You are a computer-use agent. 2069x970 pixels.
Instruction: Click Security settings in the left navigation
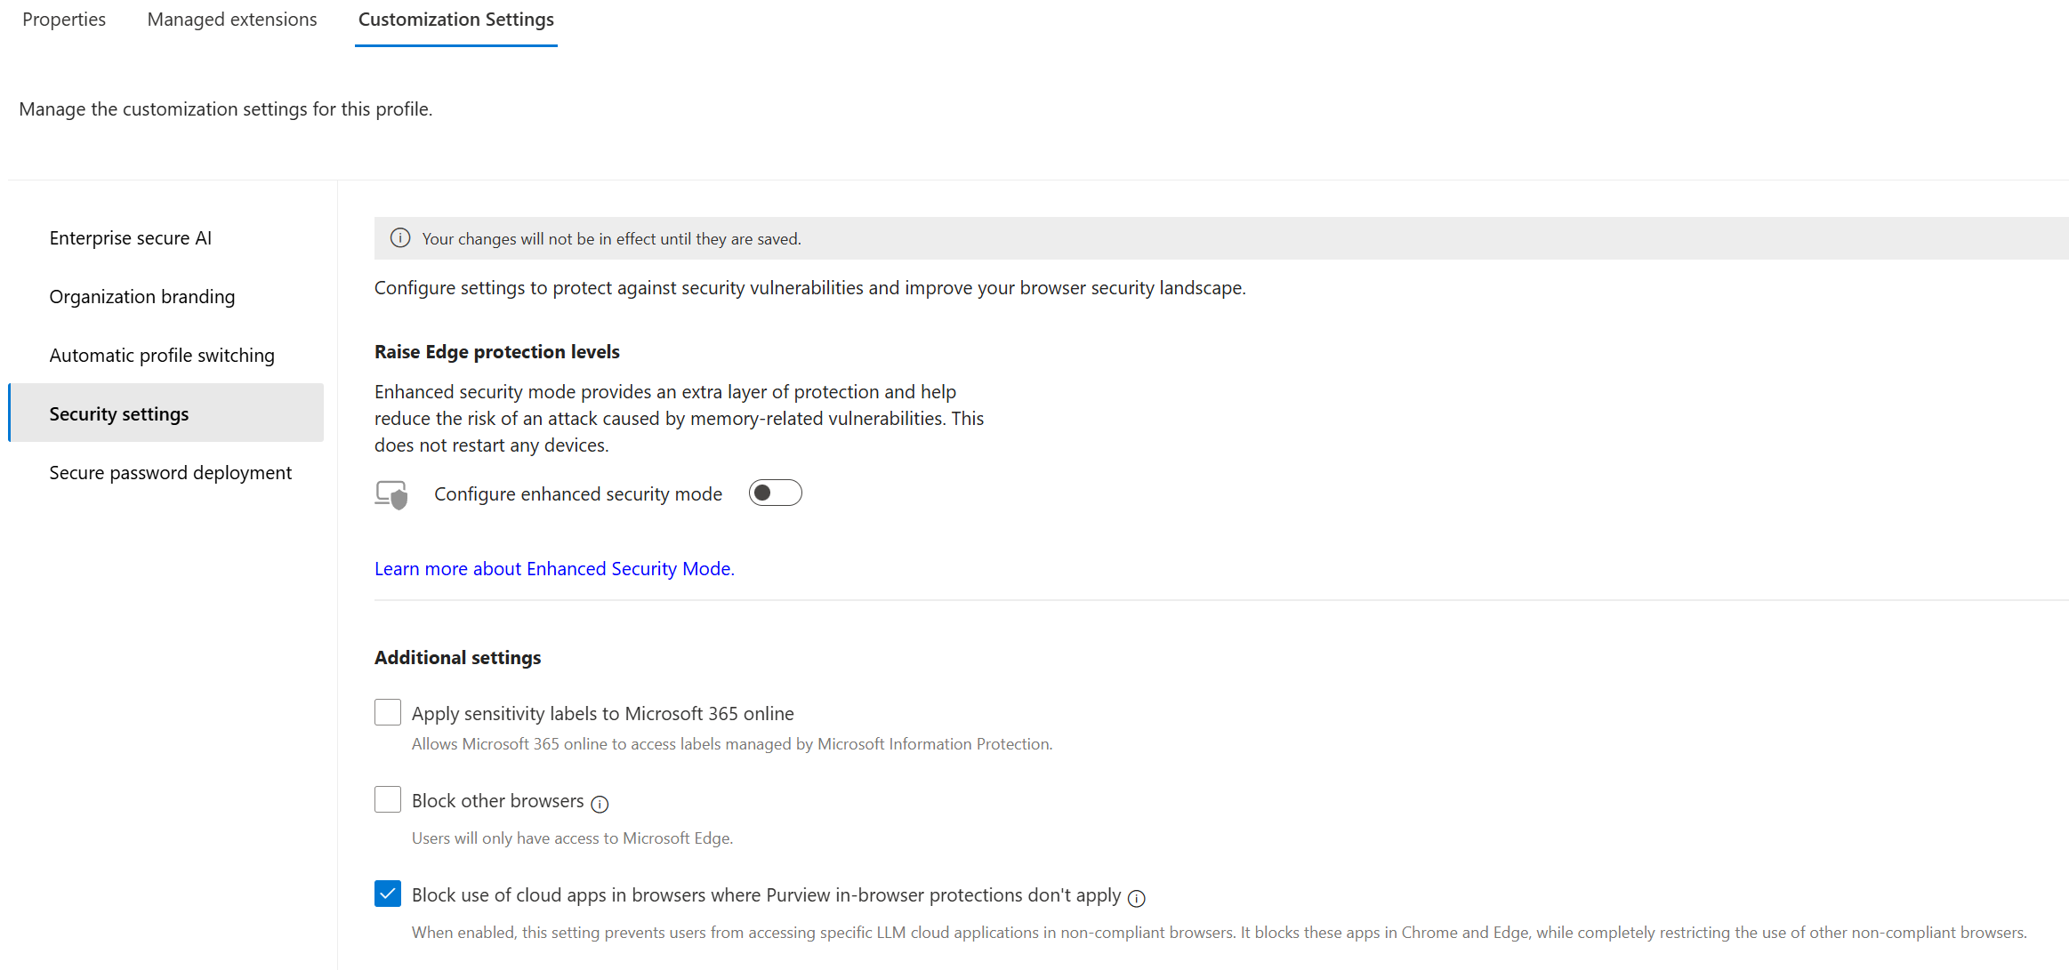point(119,414)
